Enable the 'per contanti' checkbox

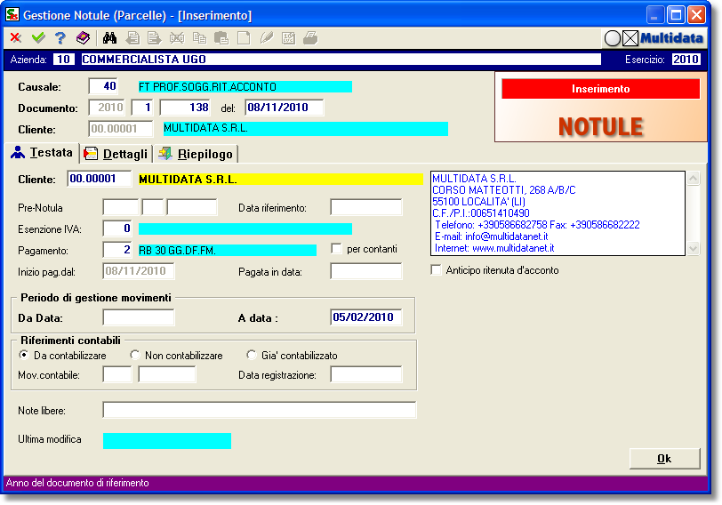[x=337, y=249]
